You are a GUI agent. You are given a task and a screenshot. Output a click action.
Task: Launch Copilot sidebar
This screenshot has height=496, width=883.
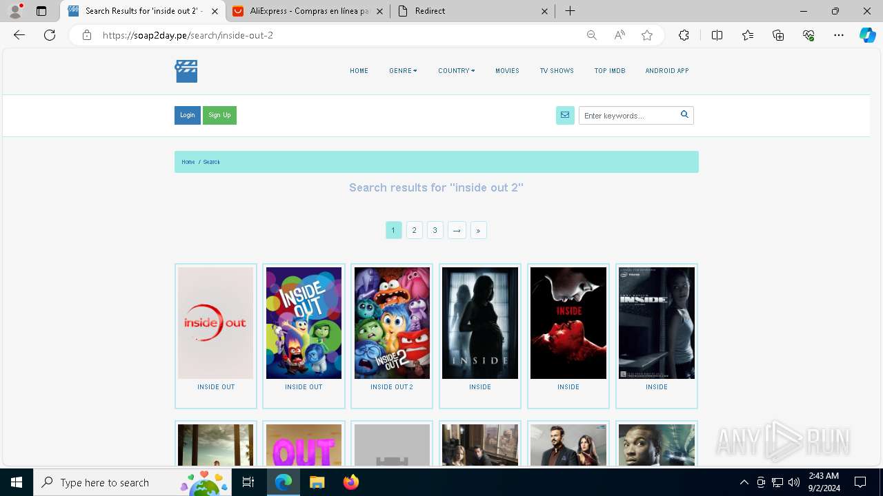(867, 35)
